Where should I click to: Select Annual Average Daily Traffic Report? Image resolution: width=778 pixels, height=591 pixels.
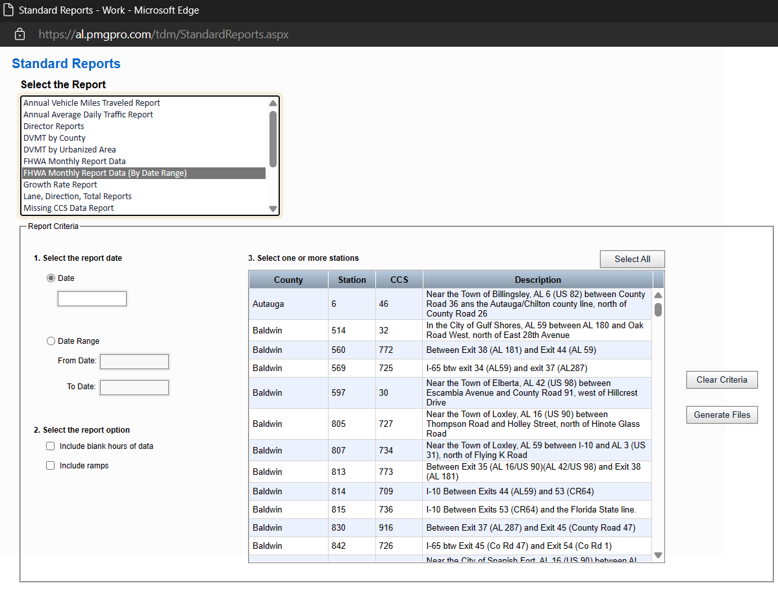[144, 115]
